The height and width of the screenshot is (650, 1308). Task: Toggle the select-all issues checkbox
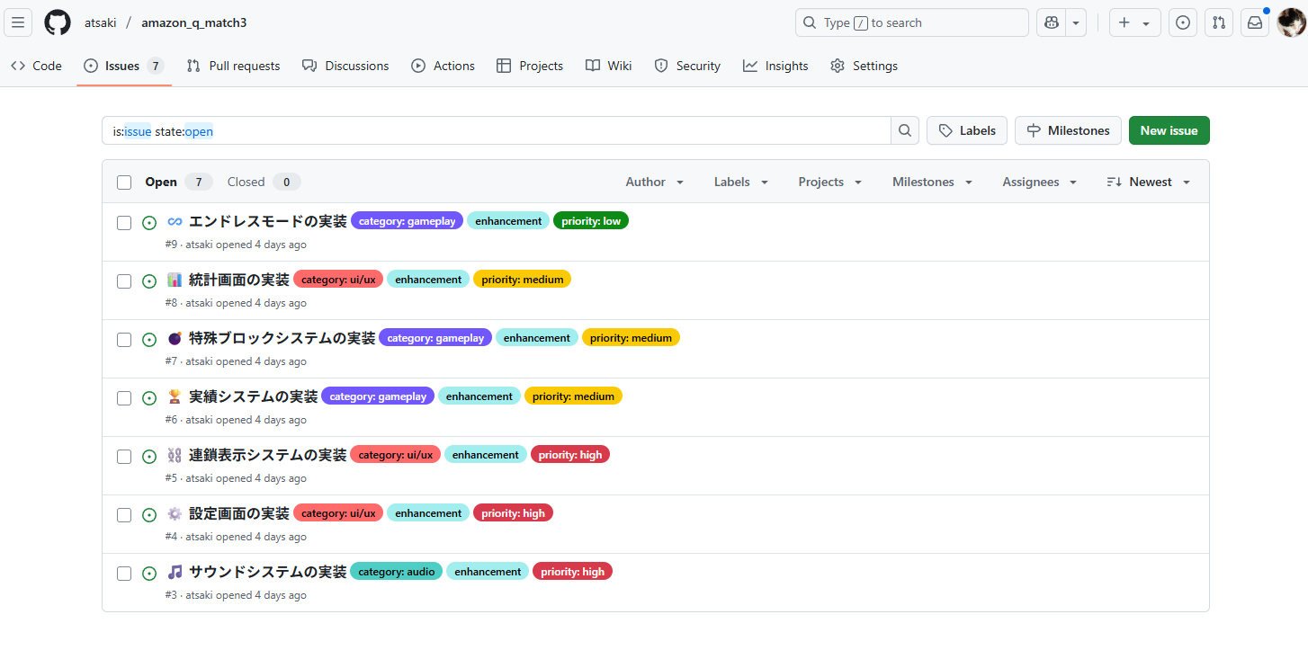click(124, 183)
